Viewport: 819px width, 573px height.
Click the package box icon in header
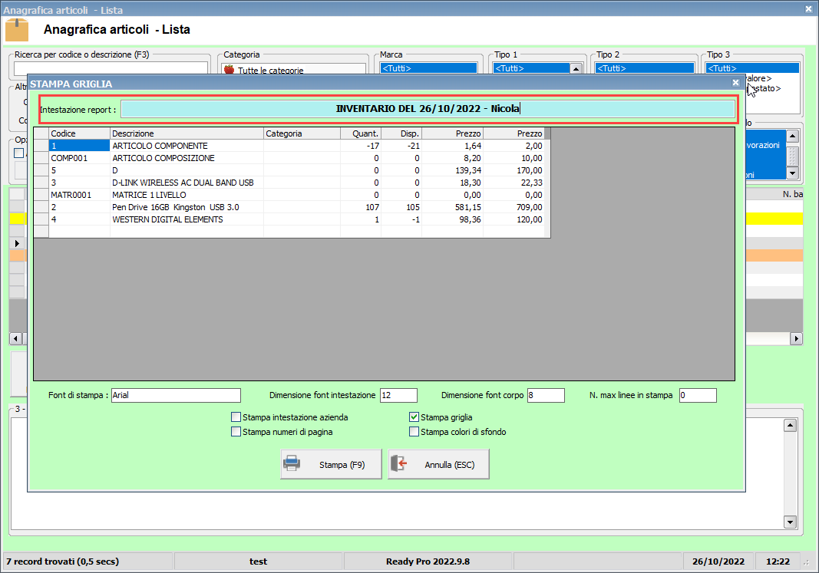17,30
